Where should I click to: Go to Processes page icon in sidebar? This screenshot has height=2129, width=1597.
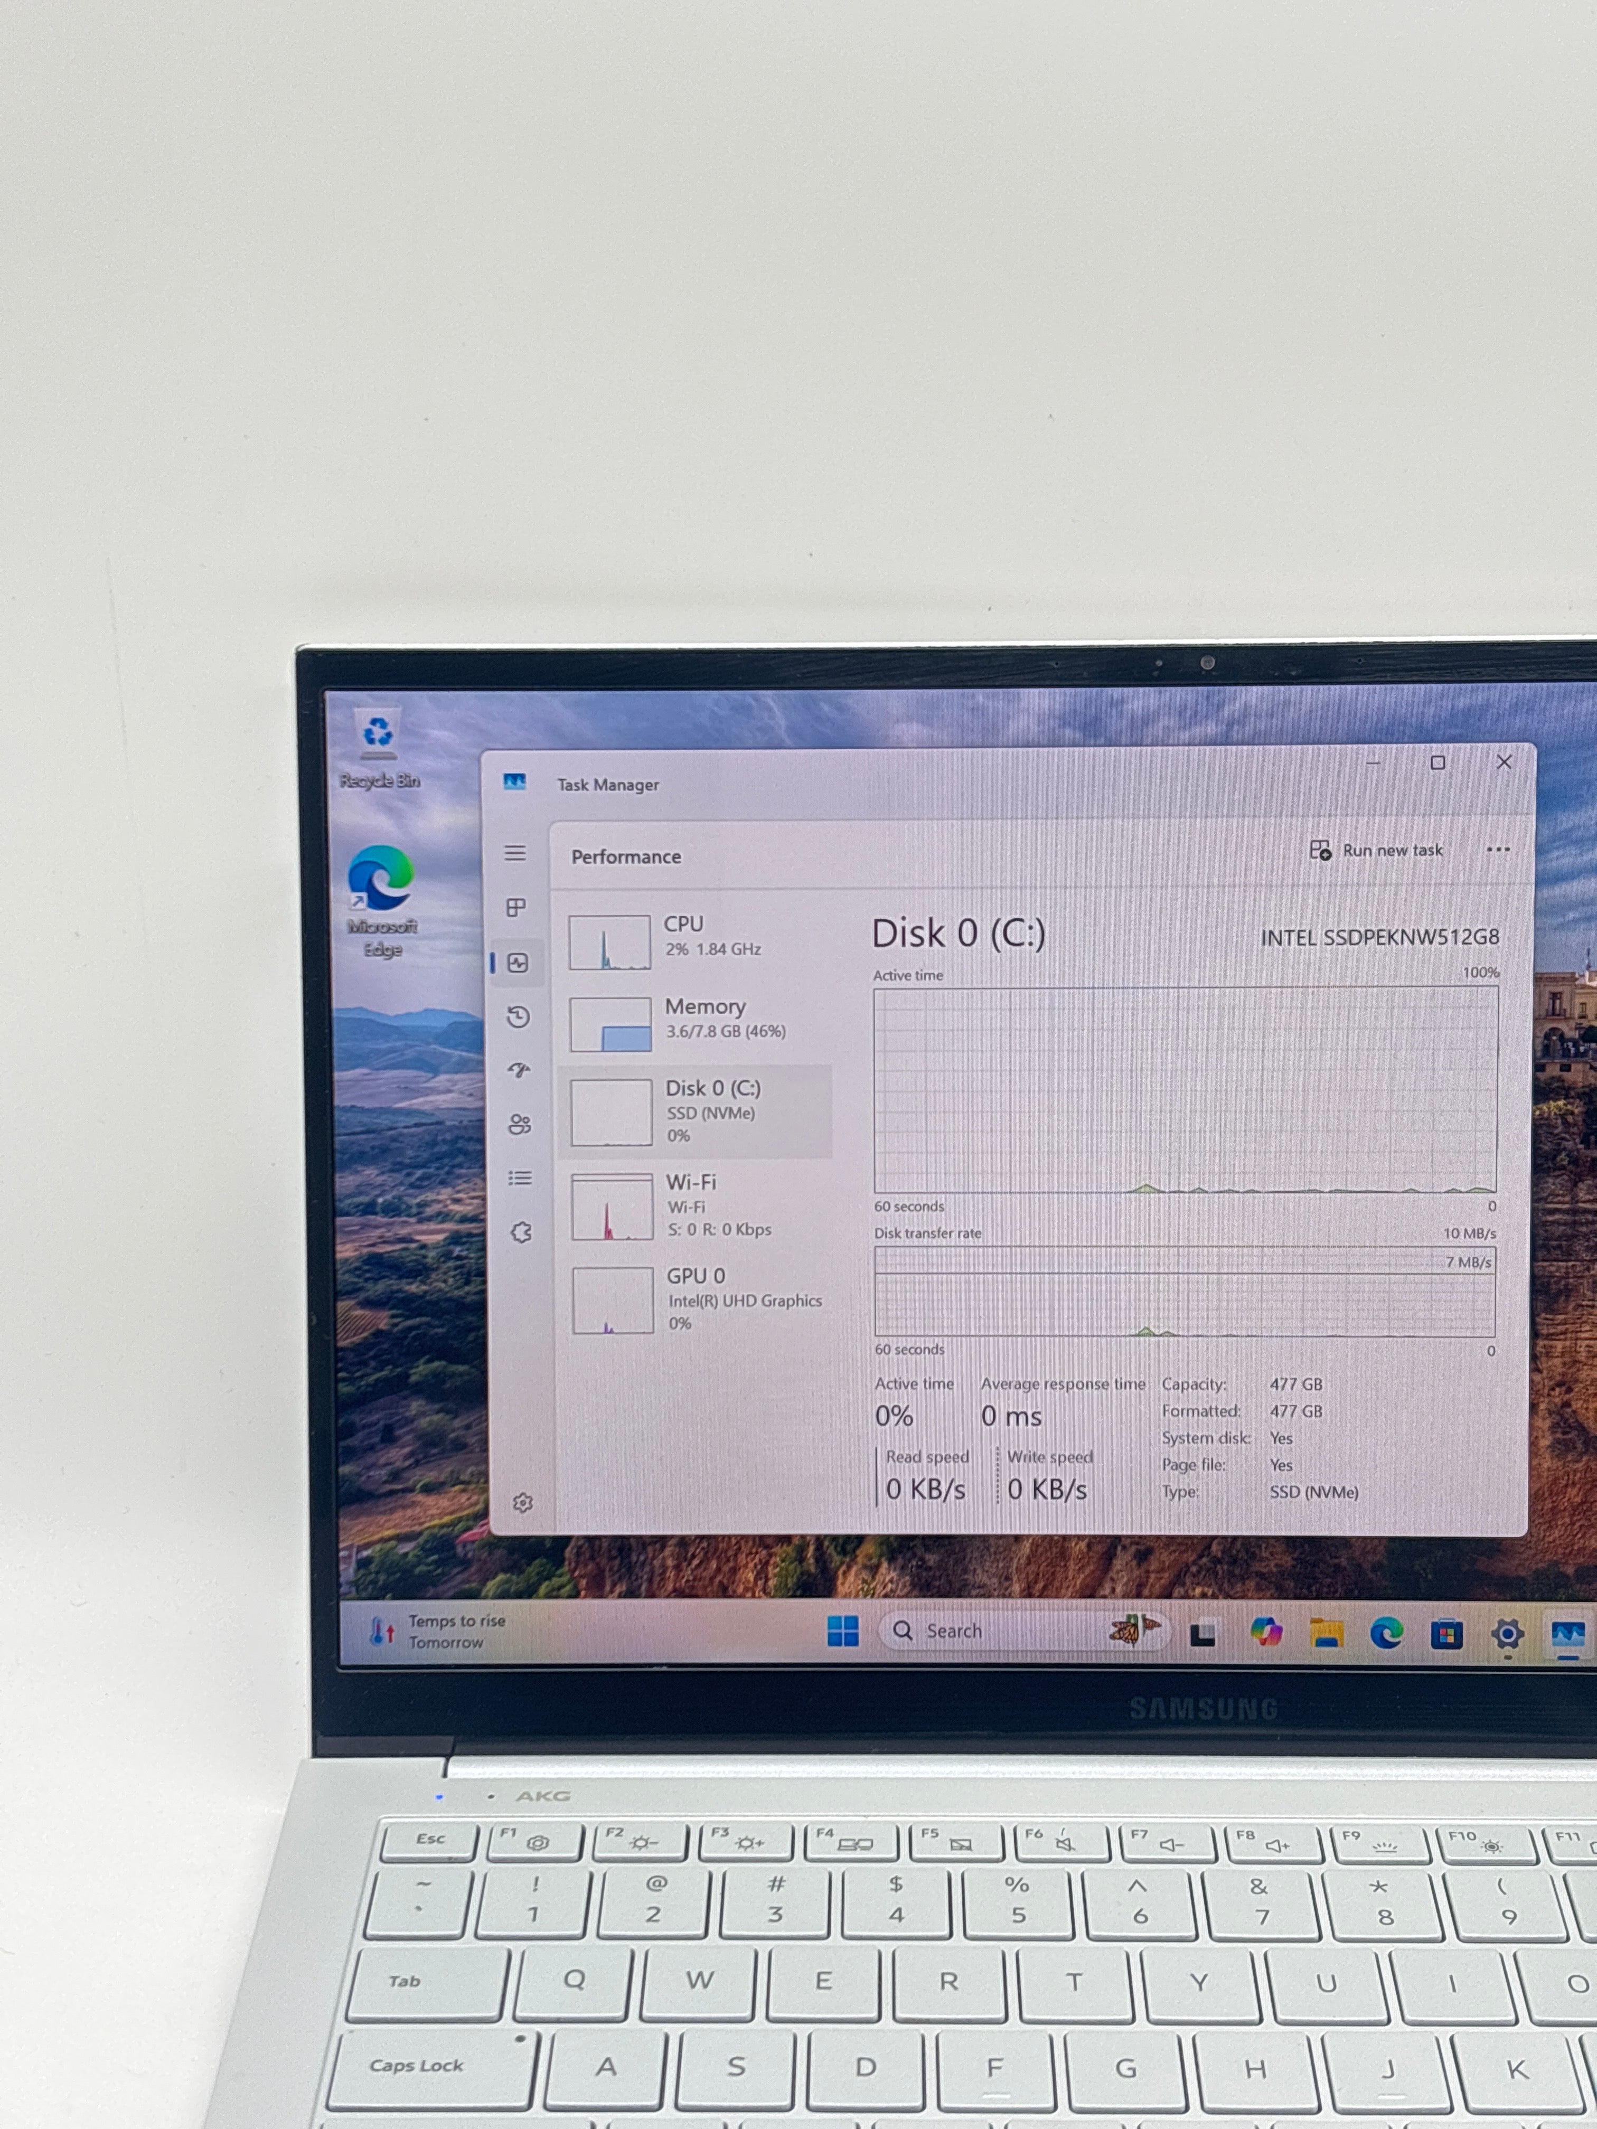[x=516, y=907]
